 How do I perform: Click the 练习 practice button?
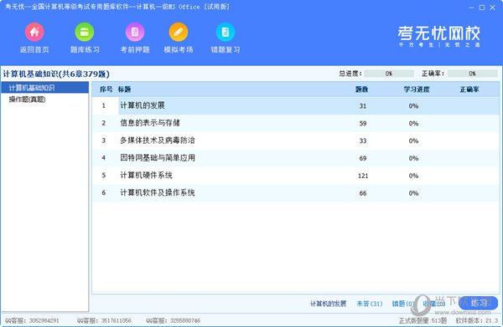pos(479,303)
